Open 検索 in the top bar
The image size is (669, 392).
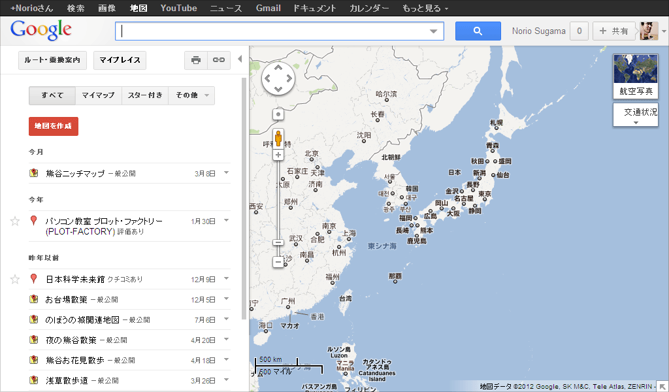coord(76,8)
